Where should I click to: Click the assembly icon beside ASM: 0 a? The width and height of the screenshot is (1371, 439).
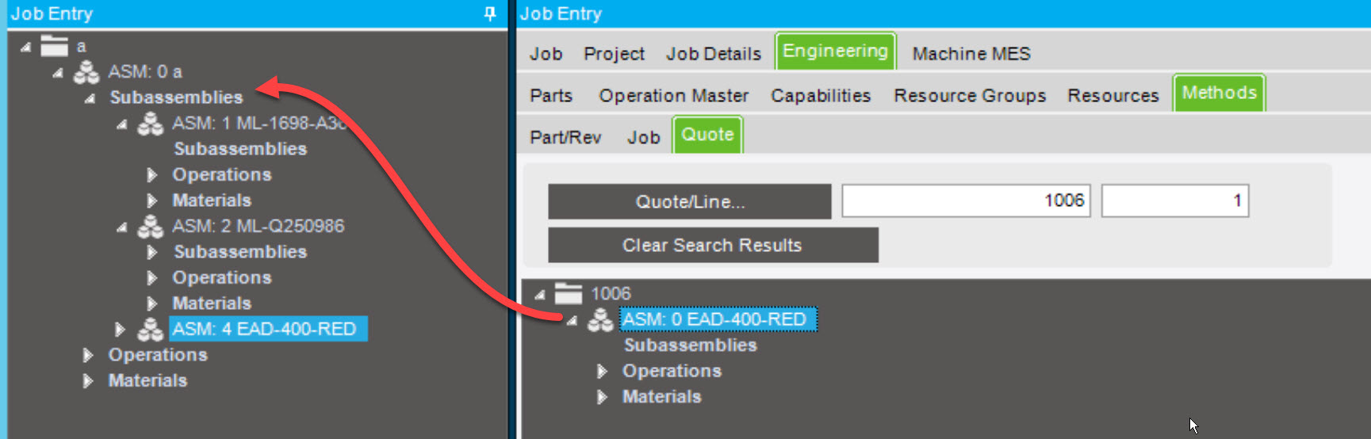(x=86, y=72)
